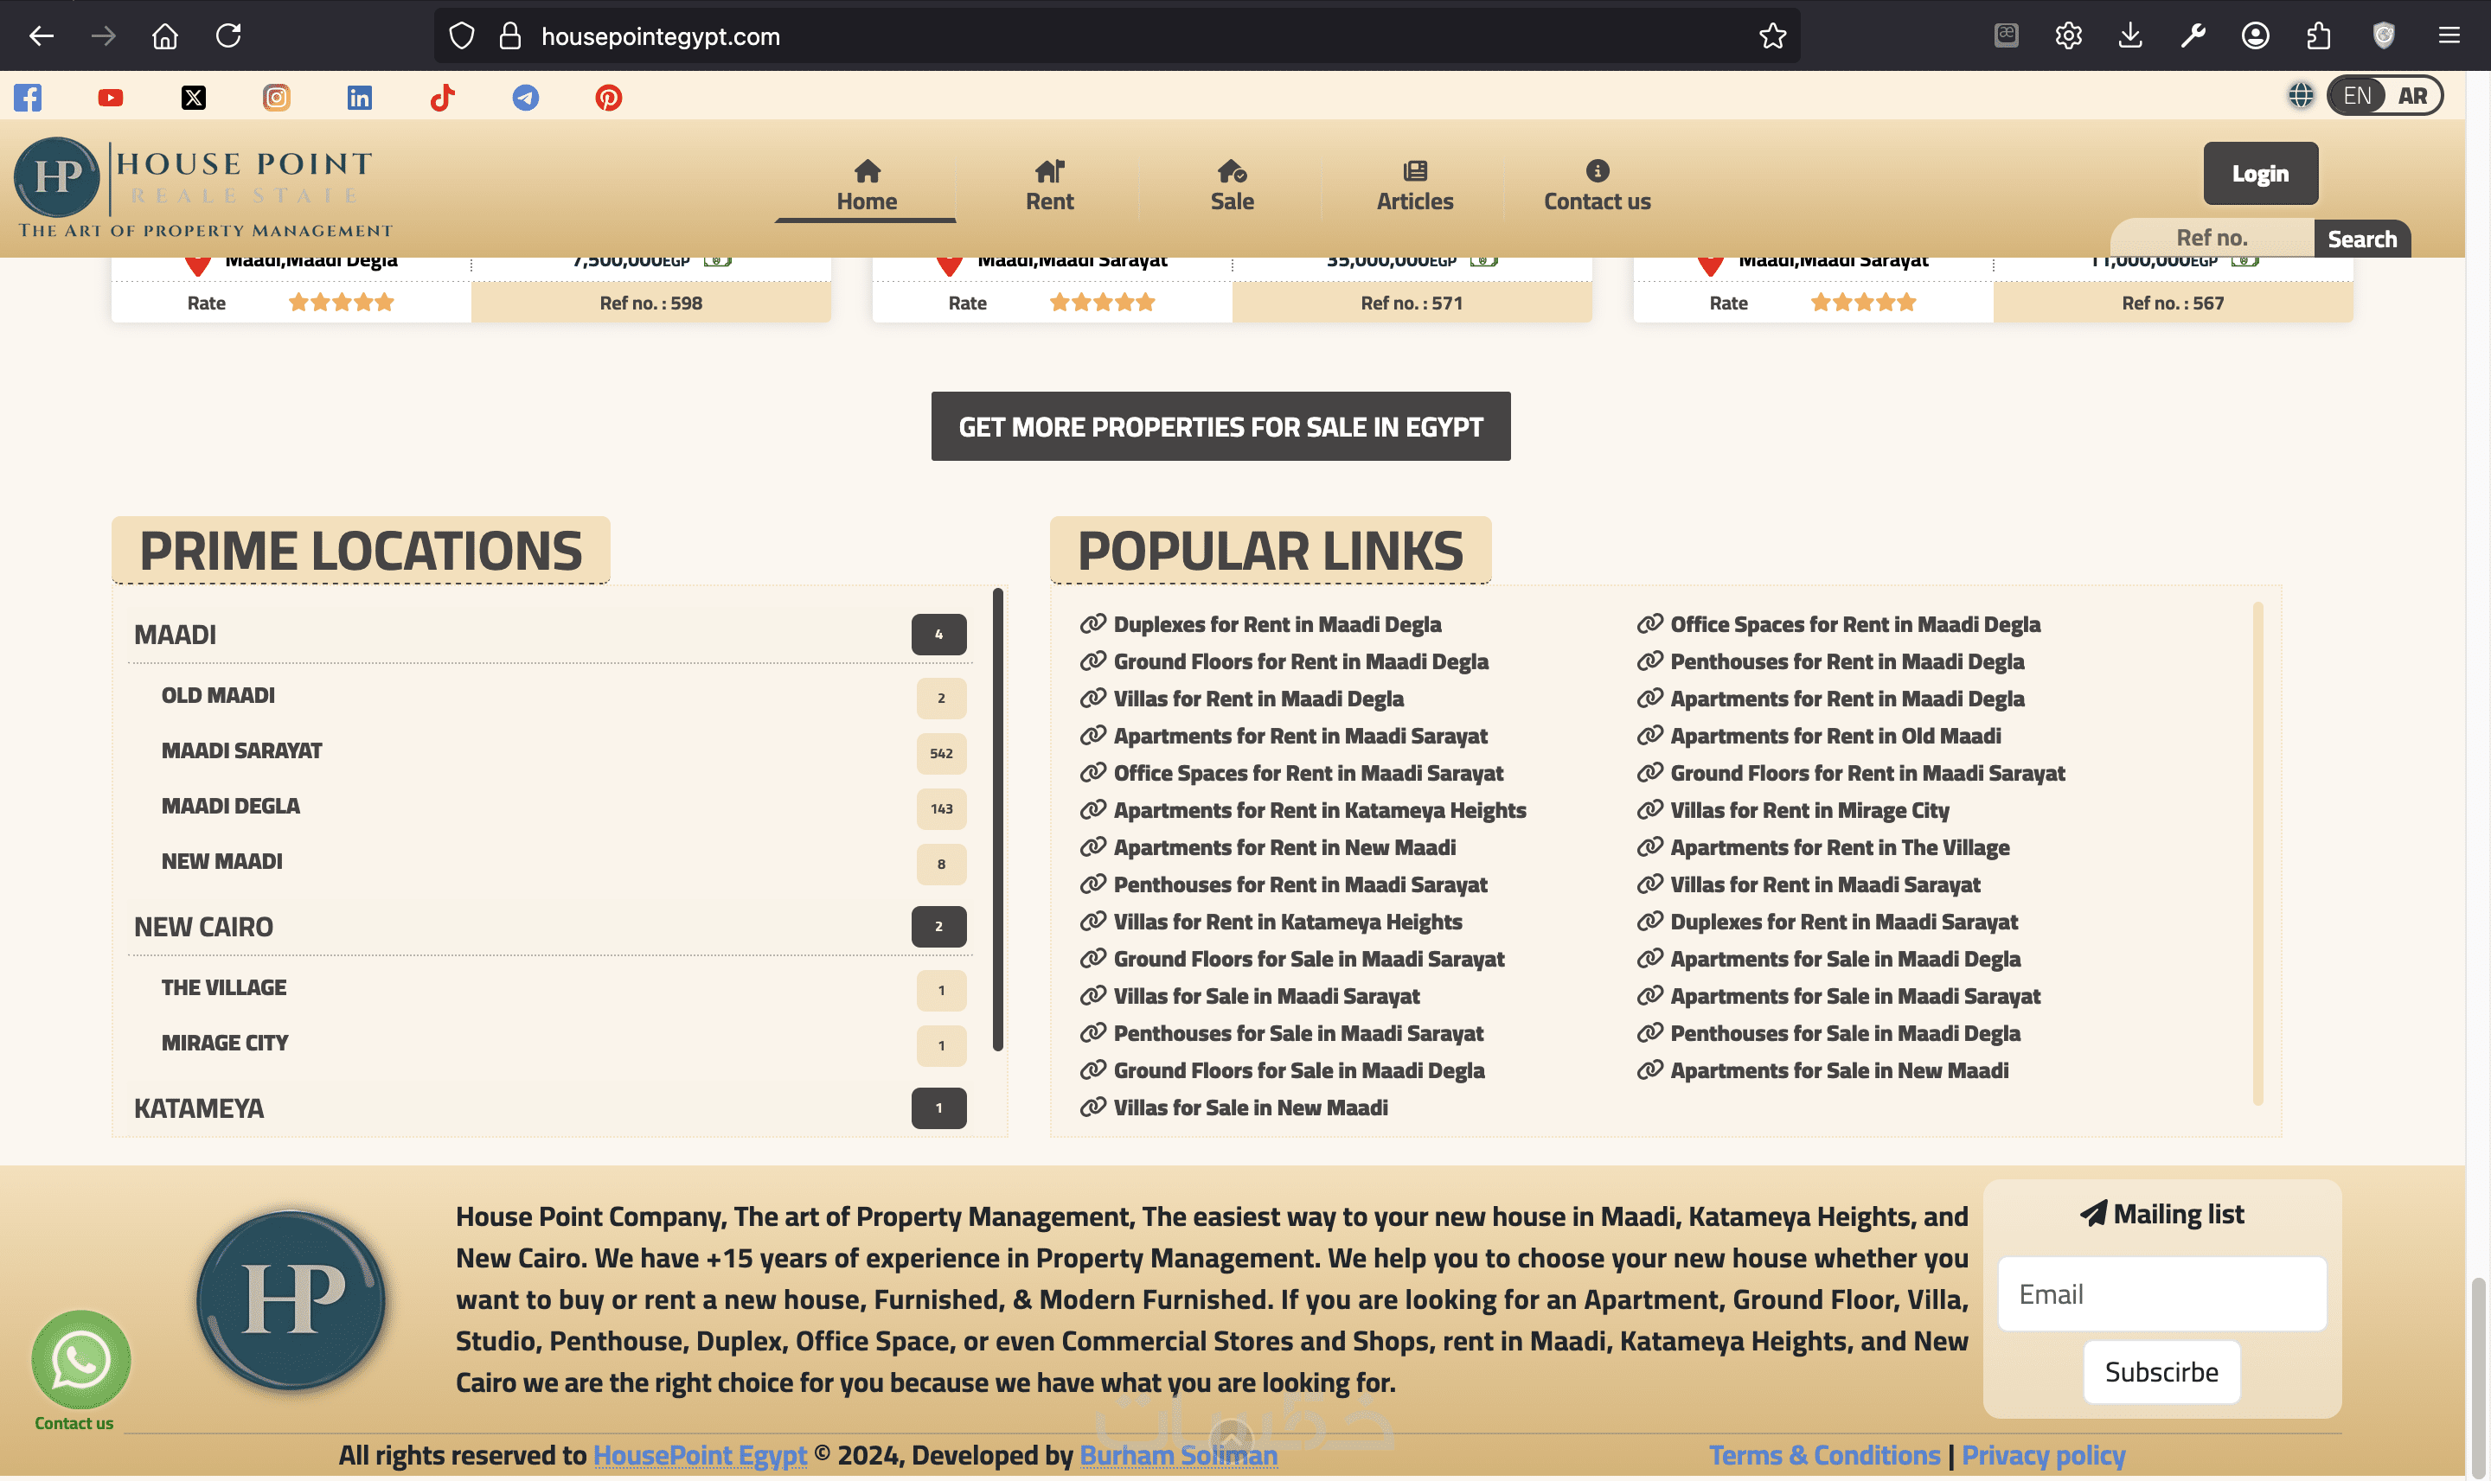The width and height of the screenshot is (2491, 1481).
Task: Open the Pinterest icon
Action: tap(608, 97)
